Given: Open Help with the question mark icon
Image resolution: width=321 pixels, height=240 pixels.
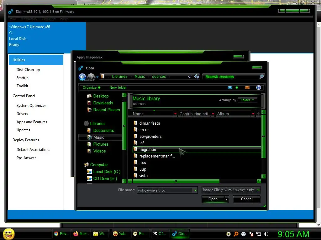Looking at the screenshot, I should click(x=259, y=87).
